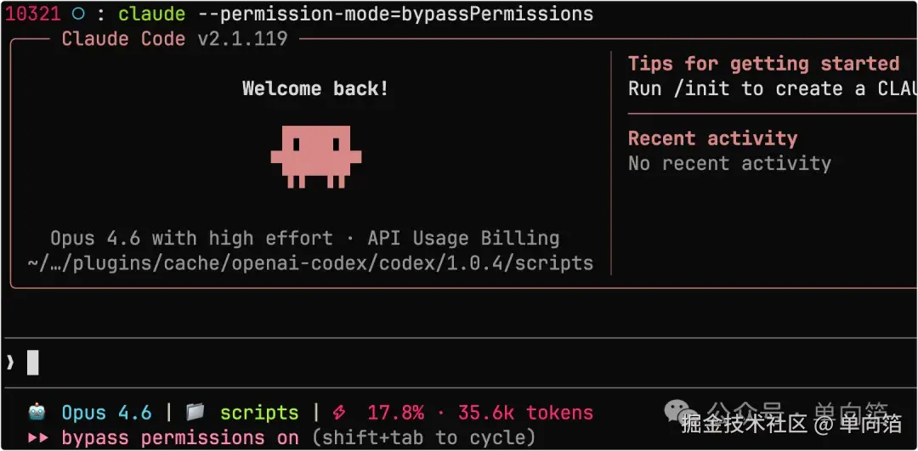Click the robot icon in status line

37,413
